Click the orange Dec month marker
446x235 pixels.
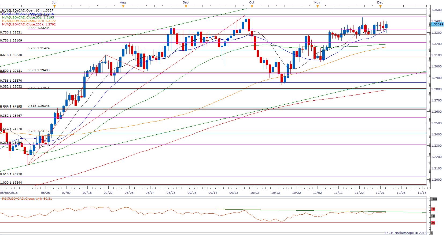[380, 7]
